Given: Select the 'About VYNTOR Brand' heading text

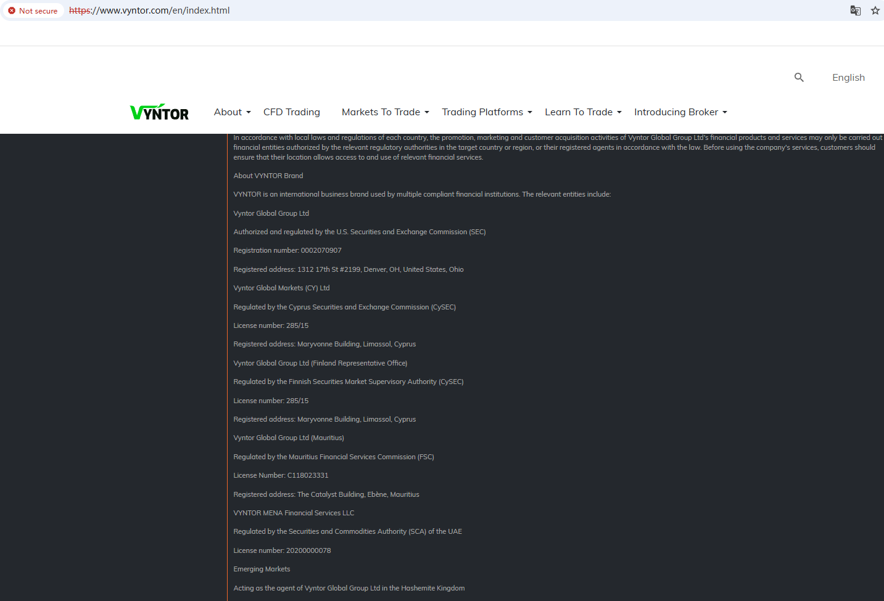Looking at the screenshot, I should [x=268, y=176].
